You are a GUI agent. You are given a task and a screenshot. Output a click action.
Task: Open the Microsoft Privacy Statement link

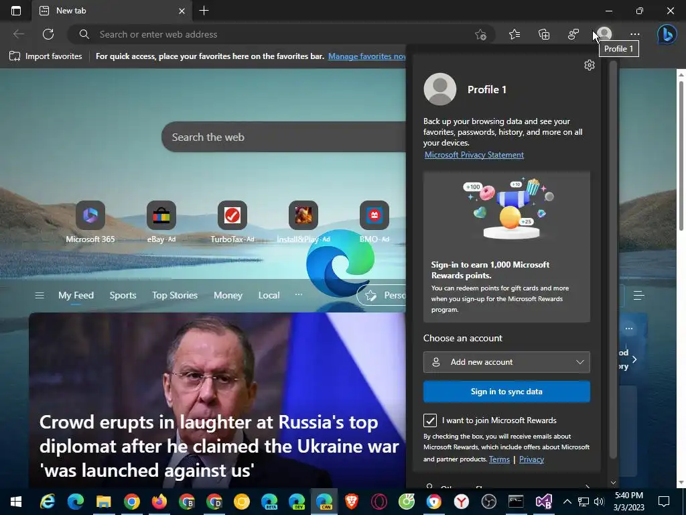pos(474,155)
